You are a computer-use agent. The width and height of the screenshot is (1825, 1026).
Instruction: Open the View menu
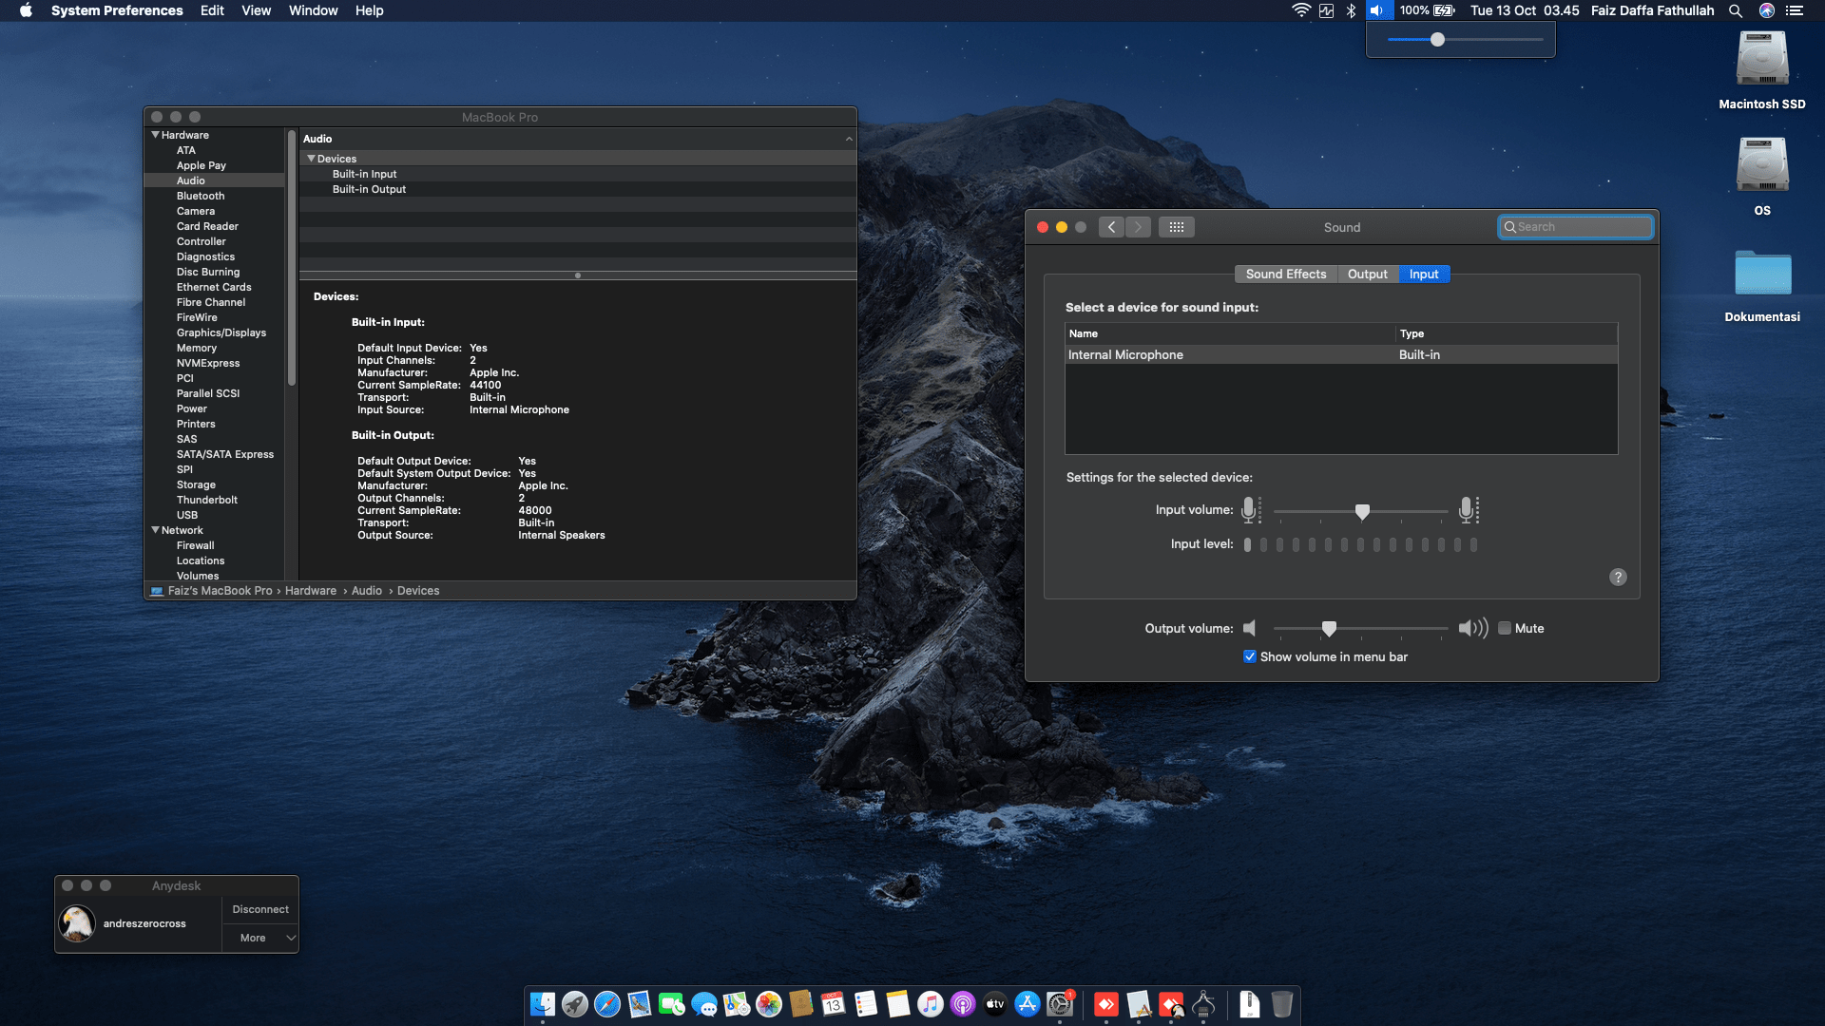point(256,10)
